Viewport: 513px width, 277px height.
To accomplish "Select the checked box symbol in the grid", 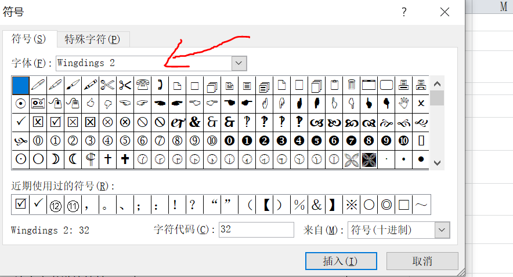I will pos(55,122).
